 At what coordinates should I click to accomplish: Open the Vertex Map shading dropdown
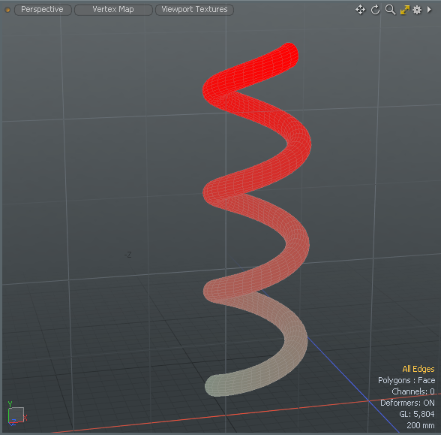(x=113, y=10)
